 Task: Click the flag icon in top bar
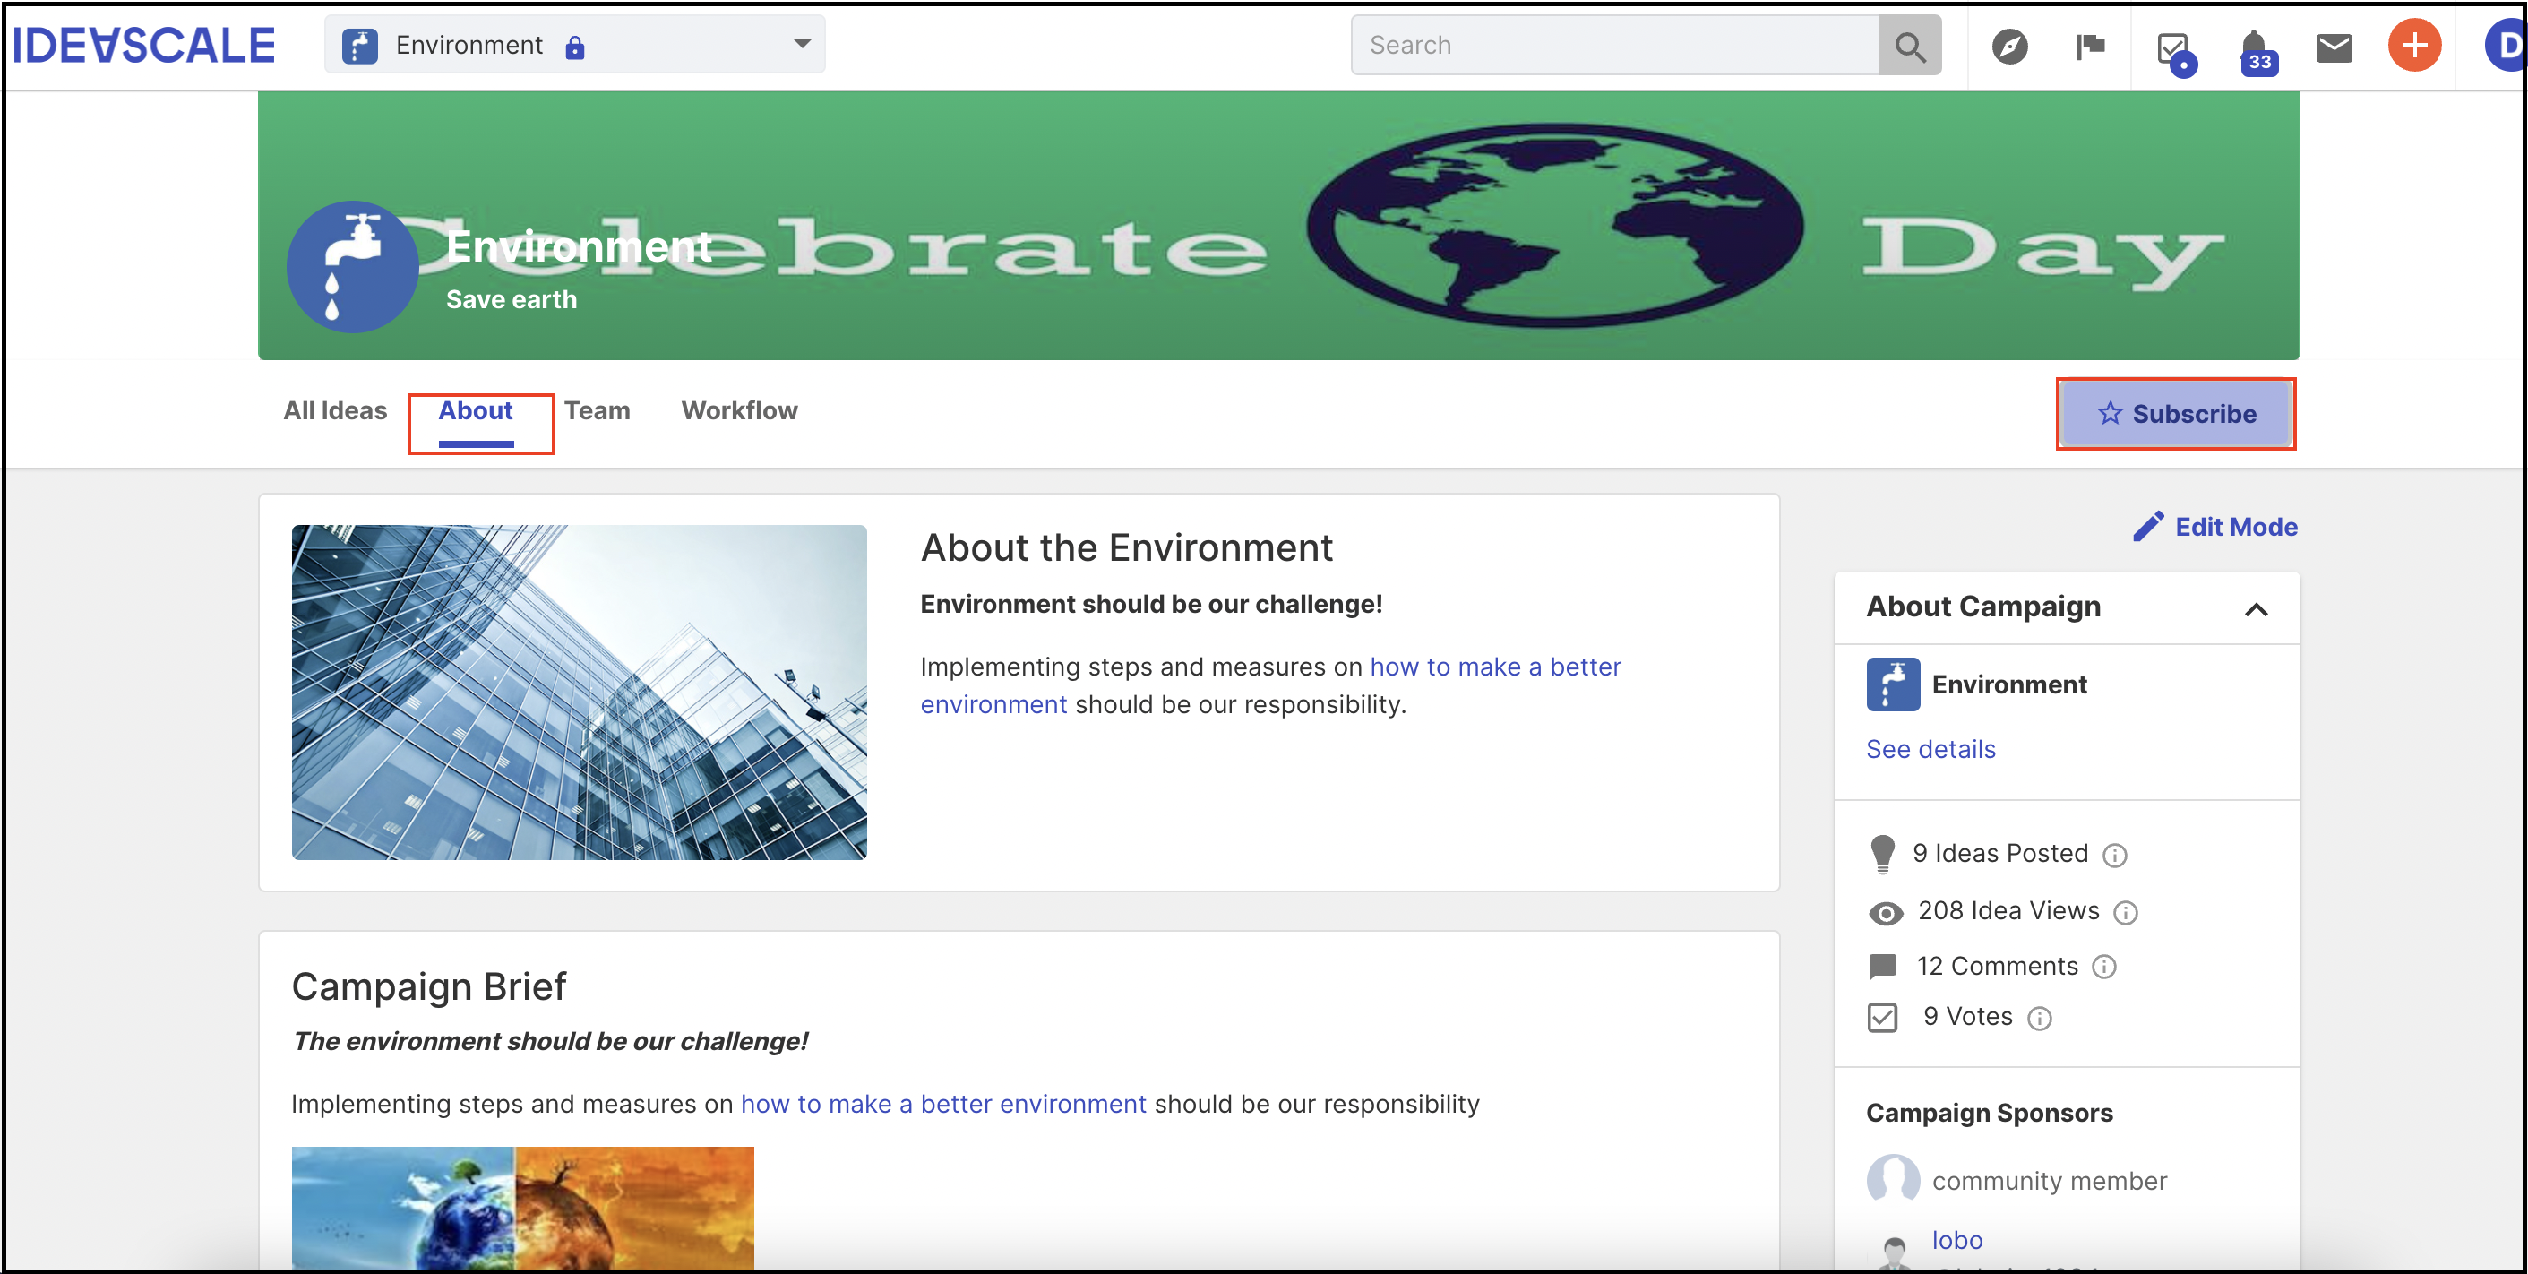pos(2090,46)
